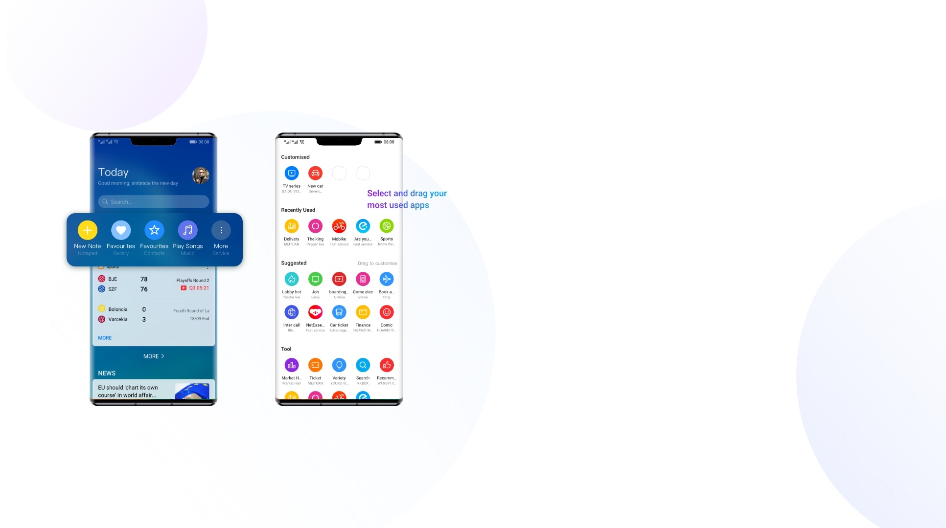The height and width of the screenshot is (528, 946).
Task: Enable the TV series customised shortcut
Action: point(292,173)
